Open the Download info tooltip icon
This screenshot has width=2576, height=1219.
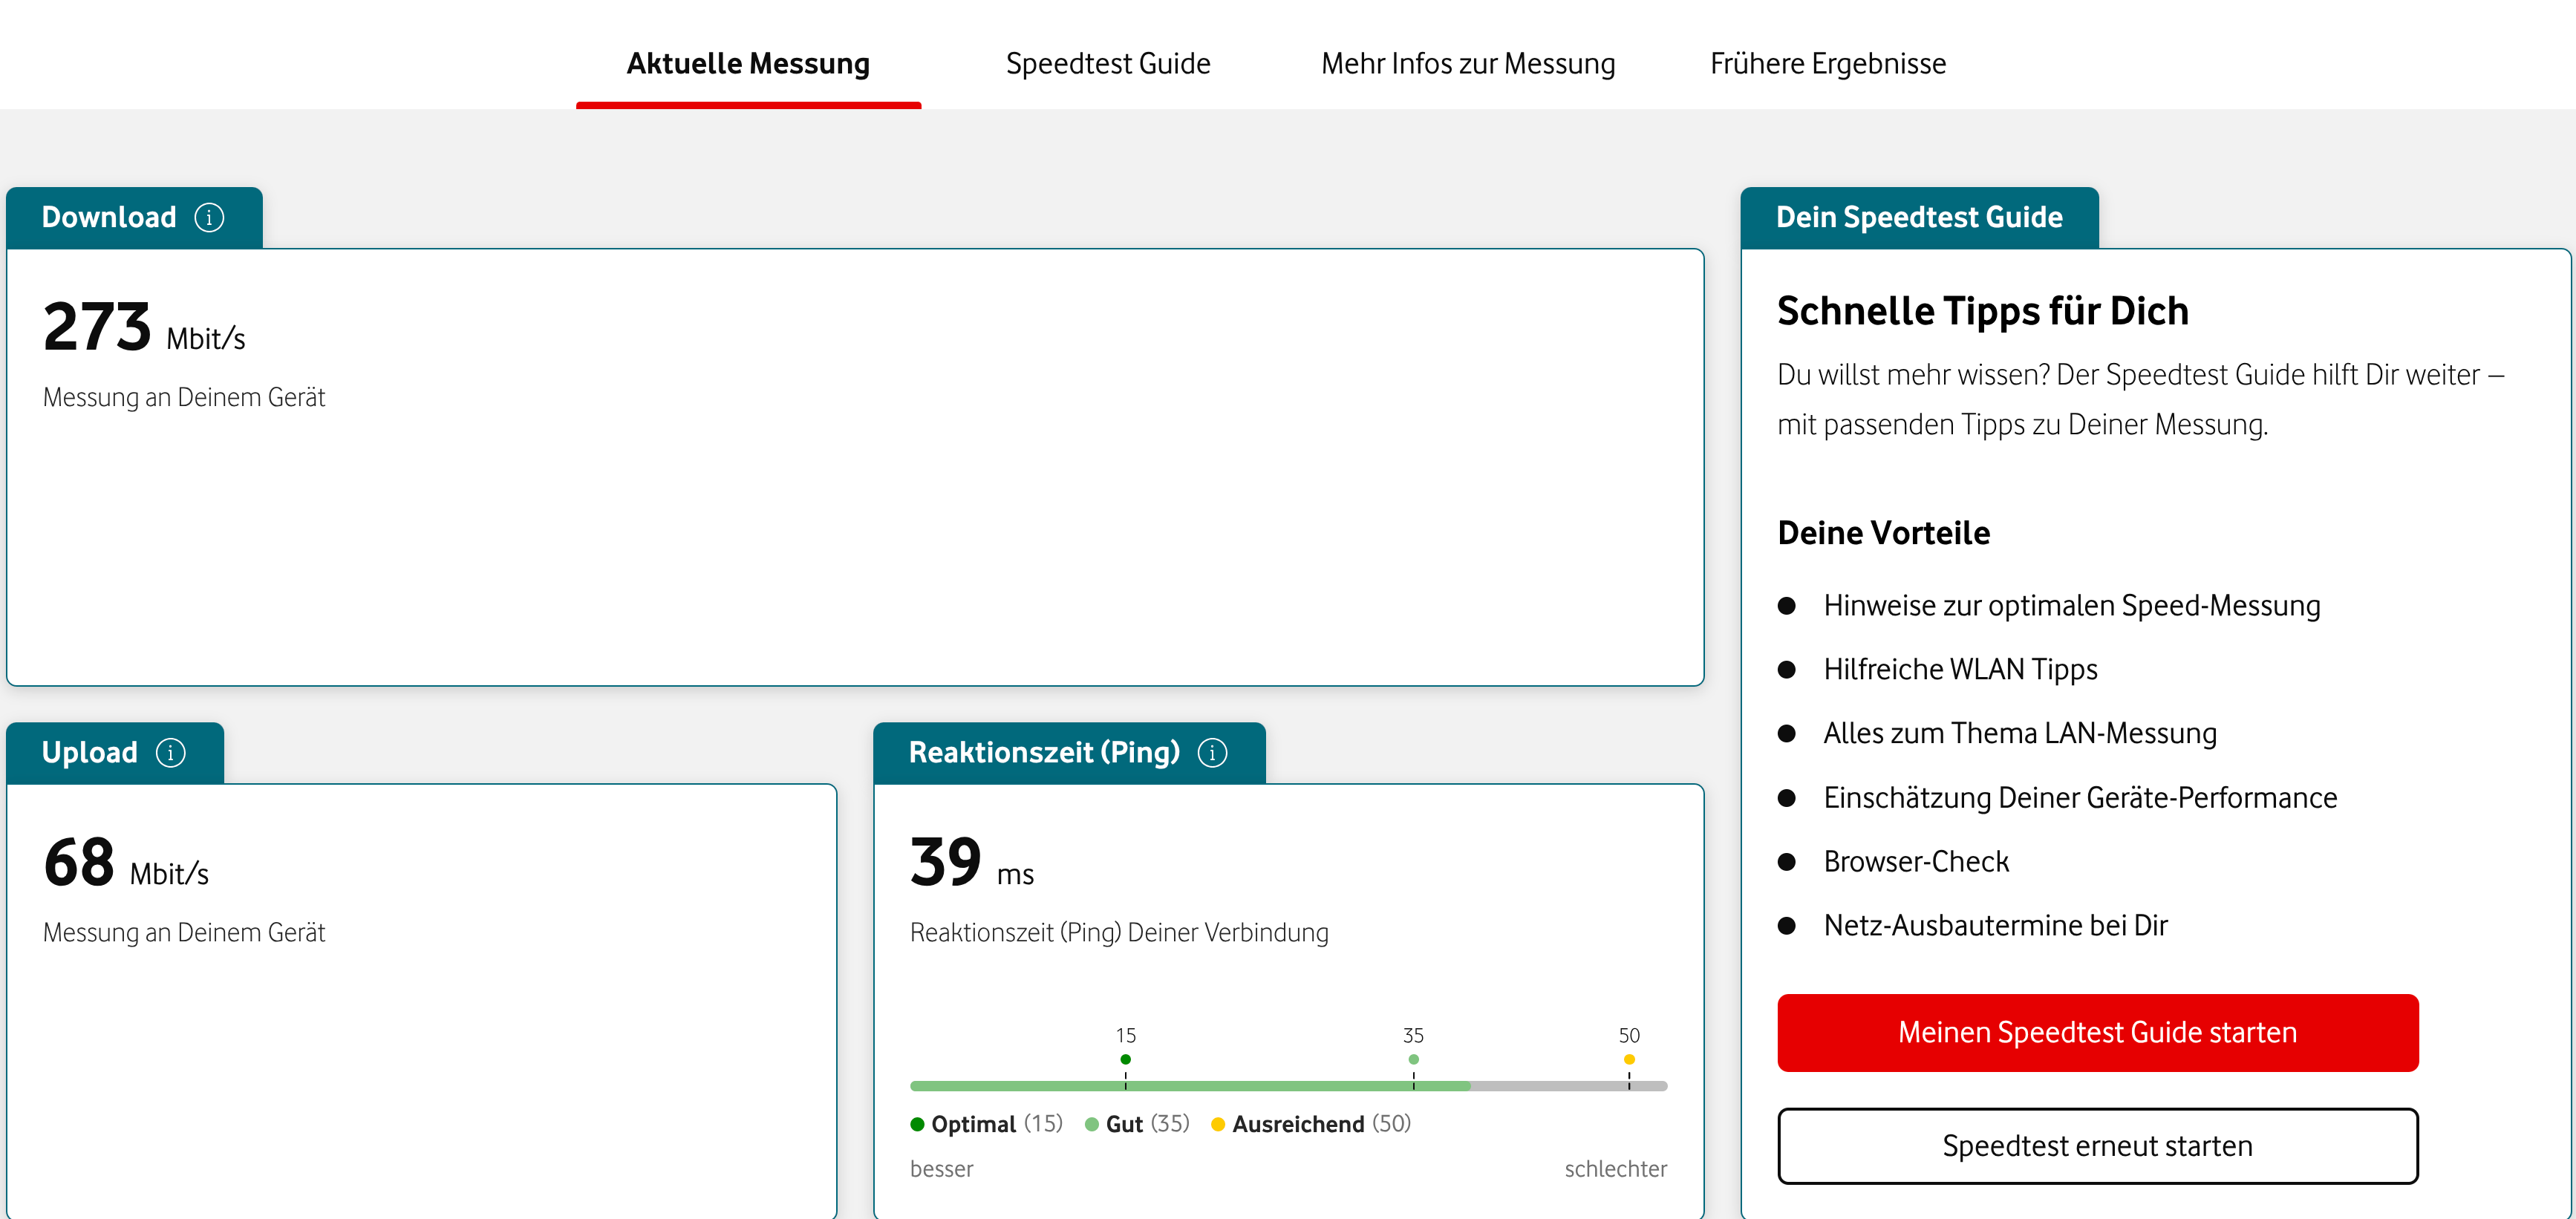click(209, 217)
